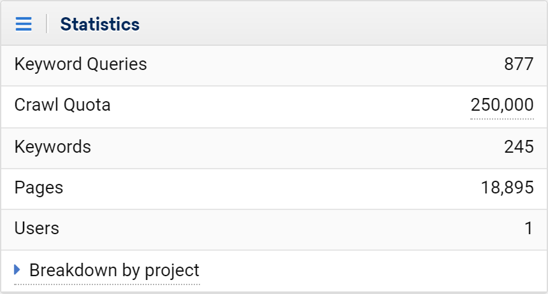Select the Pages row label
This screenshot has height=294, width=548.
(39, 188)
